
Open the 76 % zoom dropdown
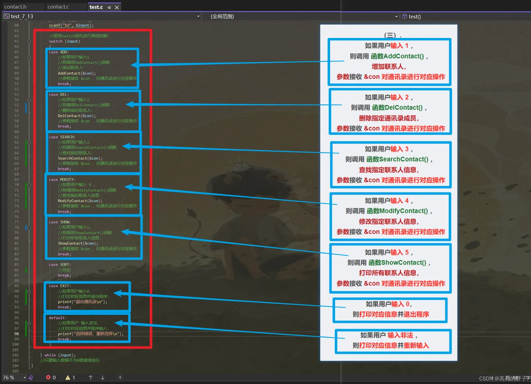tap(25, 378)
